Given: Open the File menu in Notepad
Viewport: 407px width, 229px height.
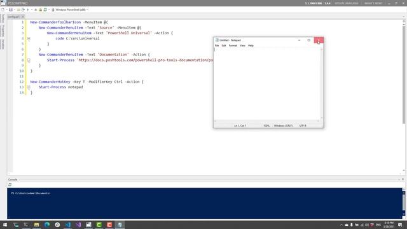Looking at the screenshot, I should (x=217, y=45).
